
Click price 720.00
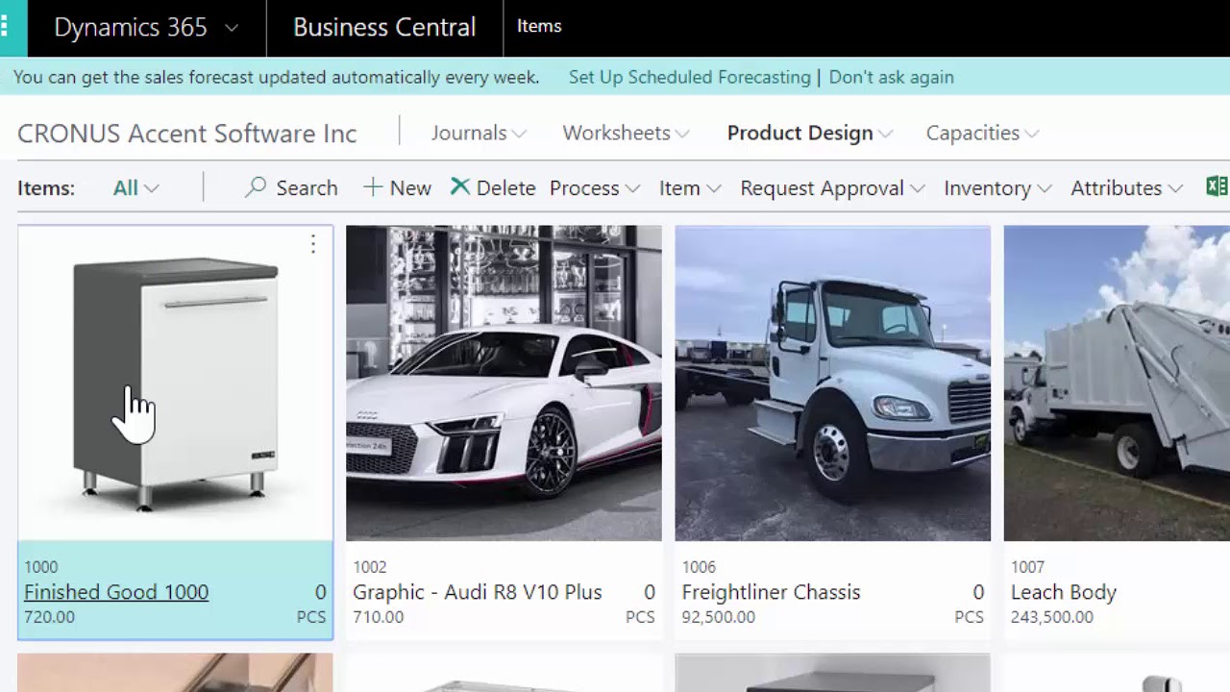tap(49, 617)
